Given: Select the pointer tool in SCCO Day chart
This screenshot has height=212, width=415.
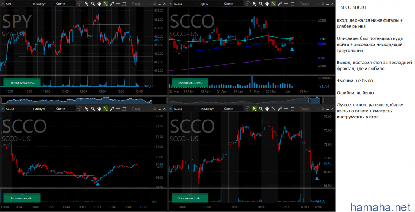Looking at the screenshot, I should pos(254,4).
